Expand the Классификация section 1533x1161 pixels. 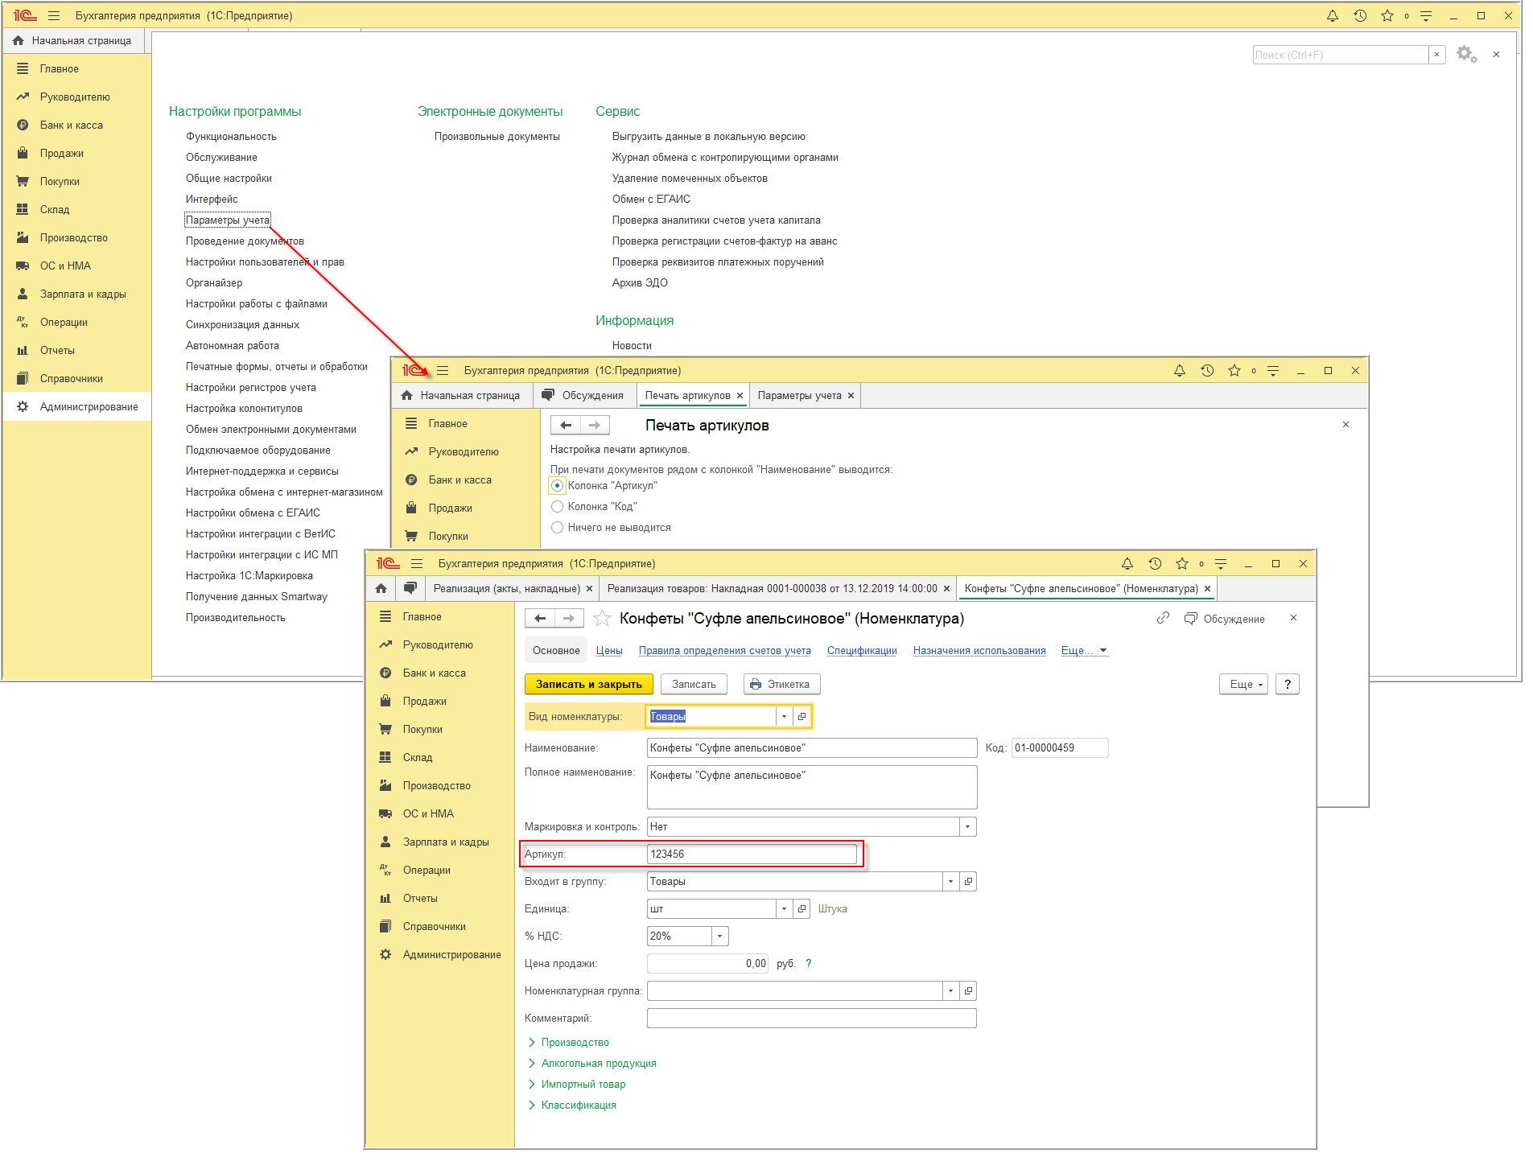pyautogui.click(x=571, y=1105)
